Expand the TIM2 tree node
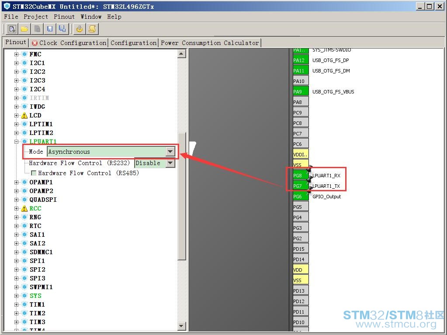Screen dimensions: 447x335 17,313
